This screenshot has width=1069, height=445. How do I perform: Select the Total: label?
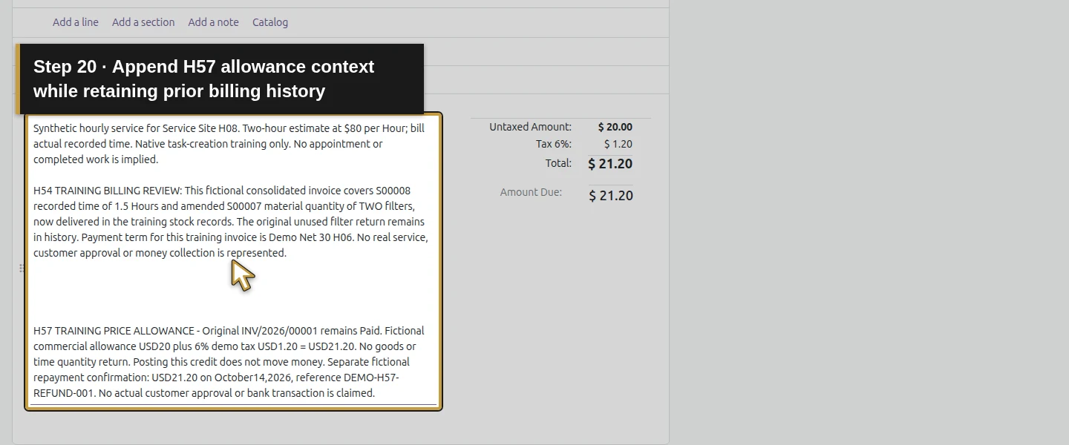click(558, 163)
